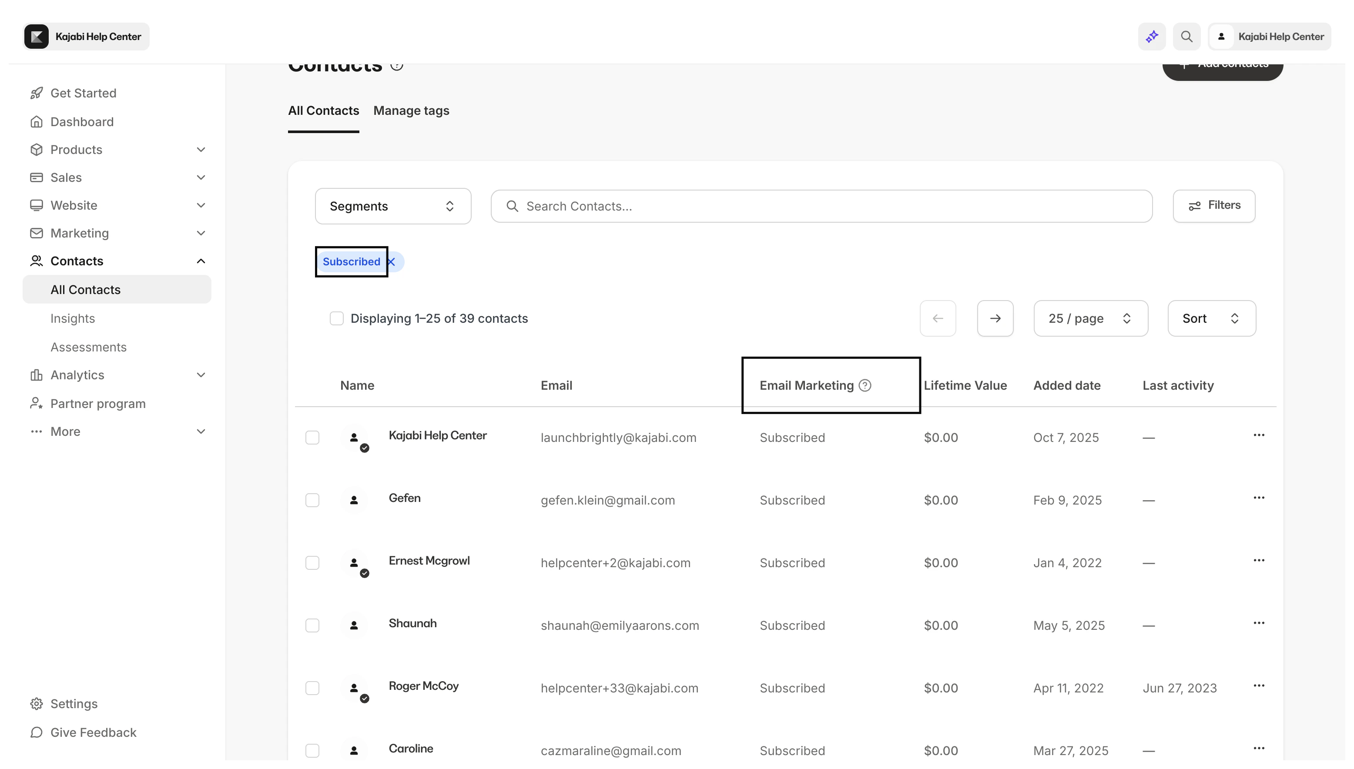
Task: Check the Shaunah contact checkbox
Action: pos(312,625)
